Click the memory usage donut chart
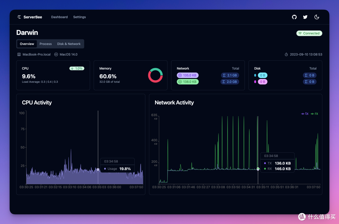Image resolution: width=339 pixels, height=224 pixels. (155, 75)
